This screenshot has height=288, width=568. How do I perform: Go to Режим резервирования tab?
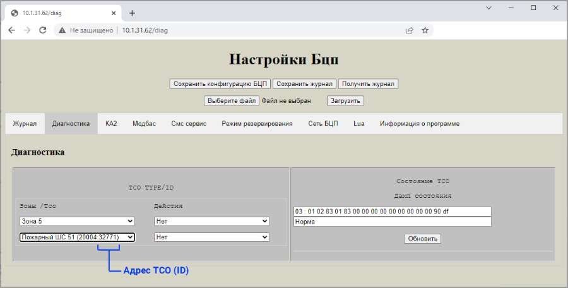tap(257, 124)
